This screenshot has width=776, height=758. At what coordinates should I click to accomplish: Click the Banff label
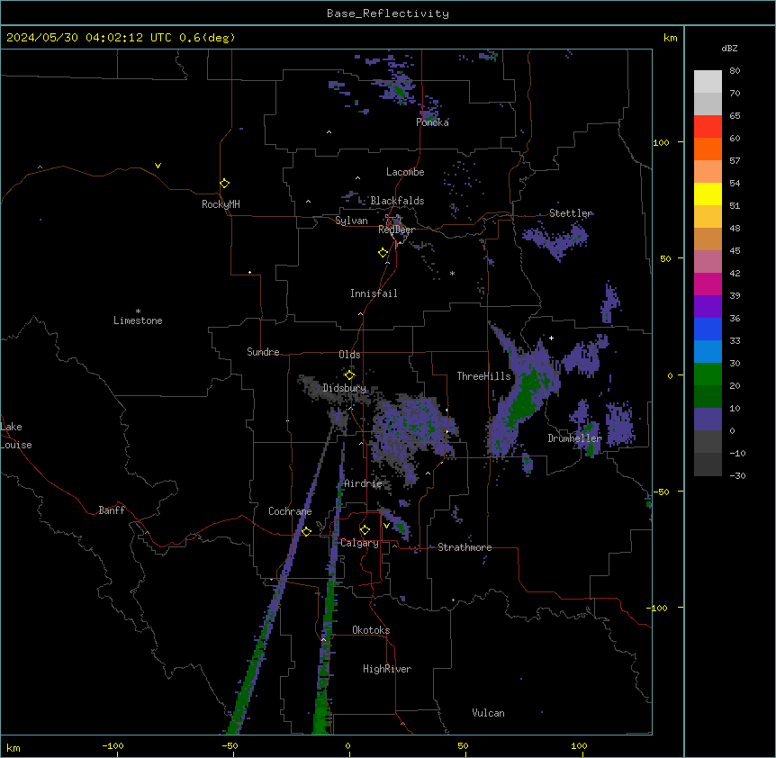pos(112,510)
